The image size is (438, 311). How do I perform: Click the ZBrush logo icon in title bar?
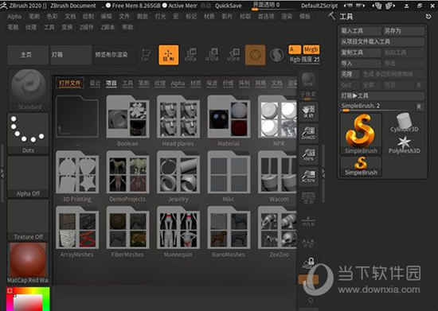[x=4, y=6]
